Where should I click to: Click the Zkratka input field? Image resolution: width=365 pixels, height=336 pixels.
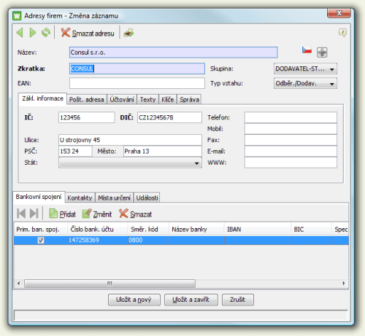pyautogui.click(x=137, y=69)
